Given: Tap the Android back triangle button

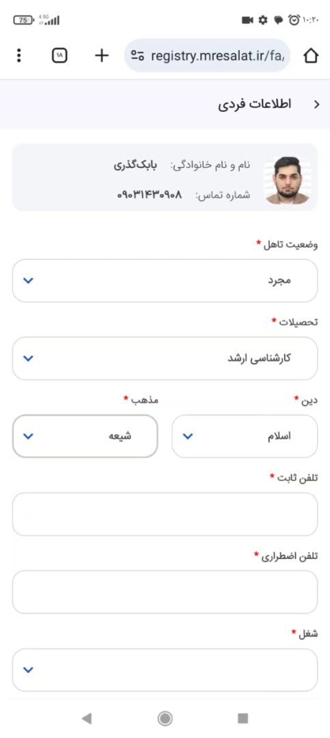Looking at the screenshot, I should click(86, 718).
